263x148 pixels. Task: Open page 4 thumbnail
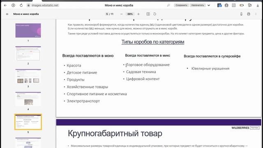[x=28, y=99]
